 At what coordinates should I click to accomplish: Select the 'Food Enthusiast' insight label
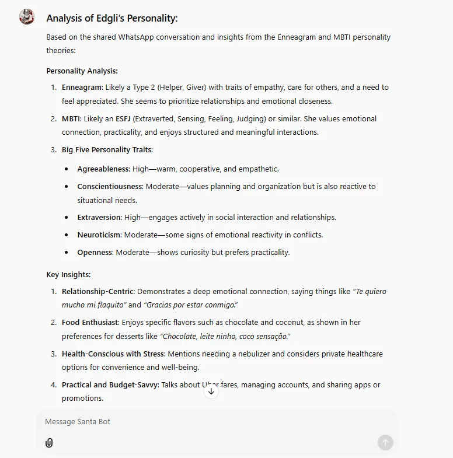(90, 323)
